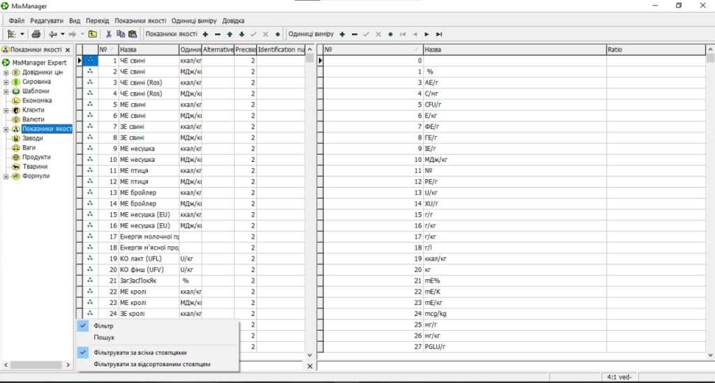Screen dimensions: 715x383
Task: Add a new Показники якості record with plus
Action: (206, 34)
